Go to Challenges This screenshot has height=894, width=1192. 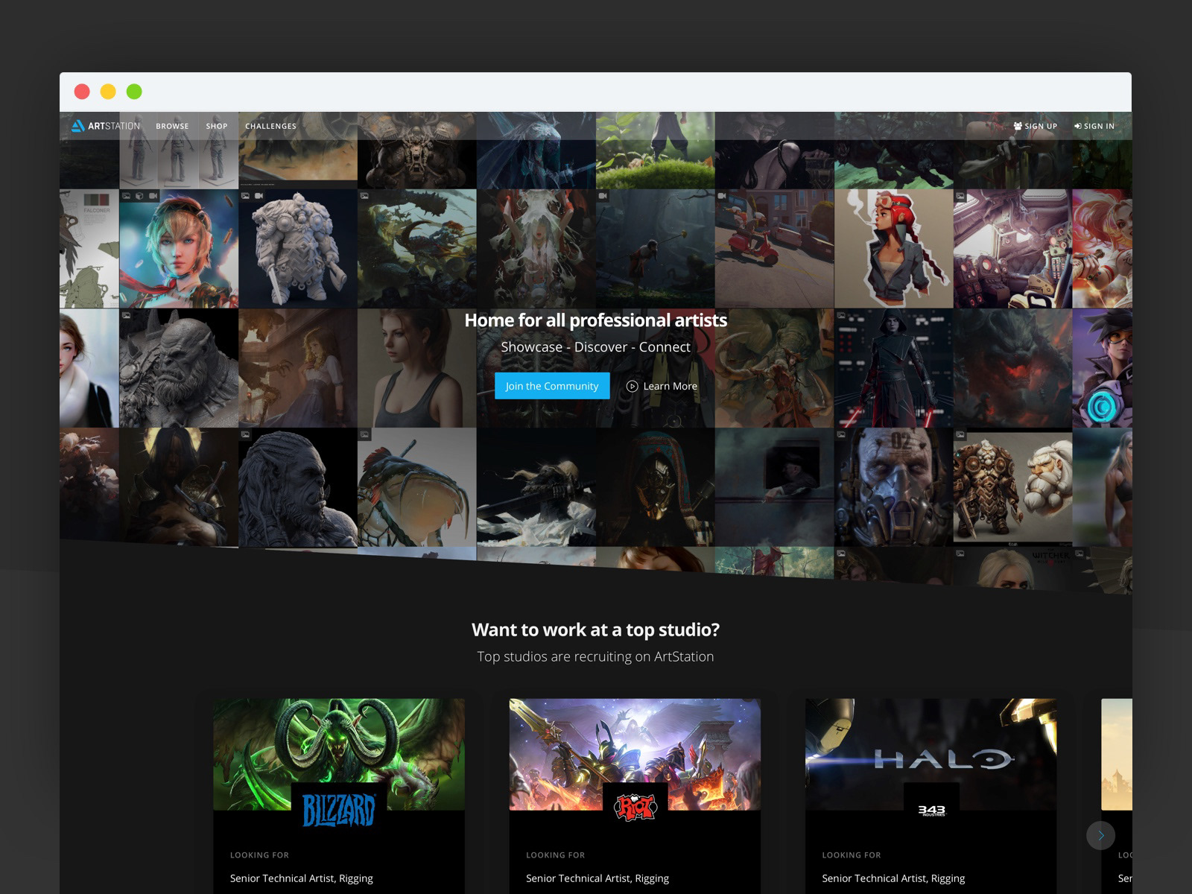(x=270, y=126)
